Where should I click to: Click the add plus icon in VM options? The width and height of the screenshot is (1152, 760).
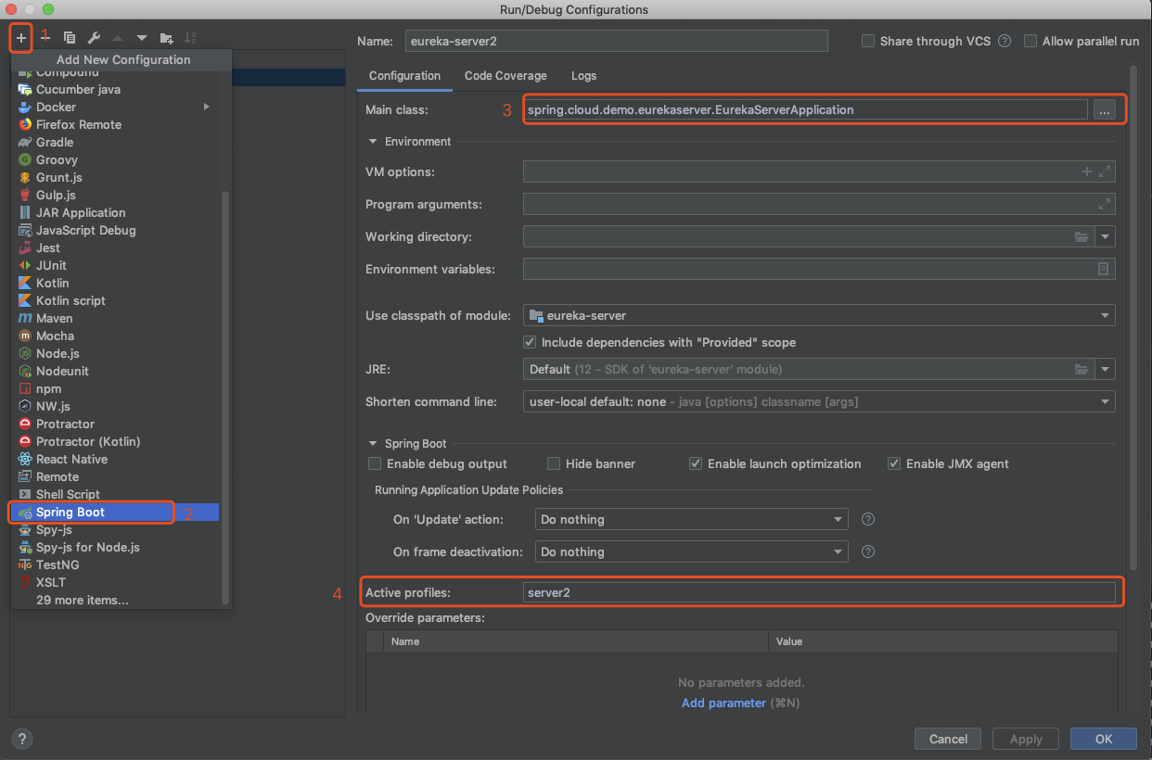[1087, 172]
